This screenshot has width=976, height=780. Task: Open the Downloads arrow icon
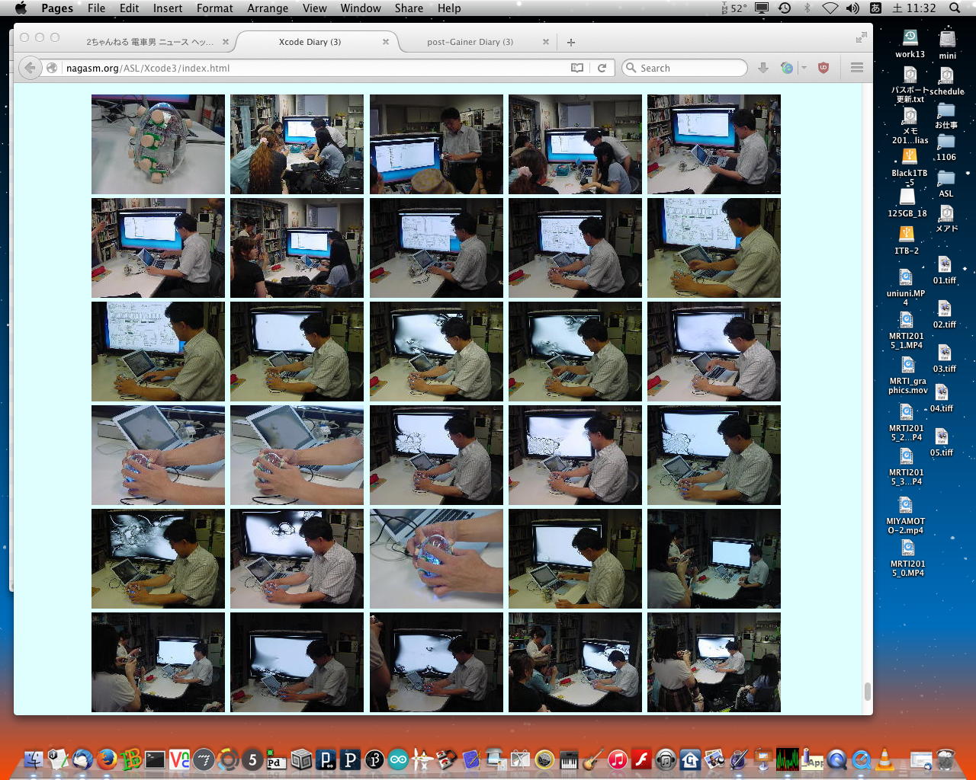[x=762, y=68]
